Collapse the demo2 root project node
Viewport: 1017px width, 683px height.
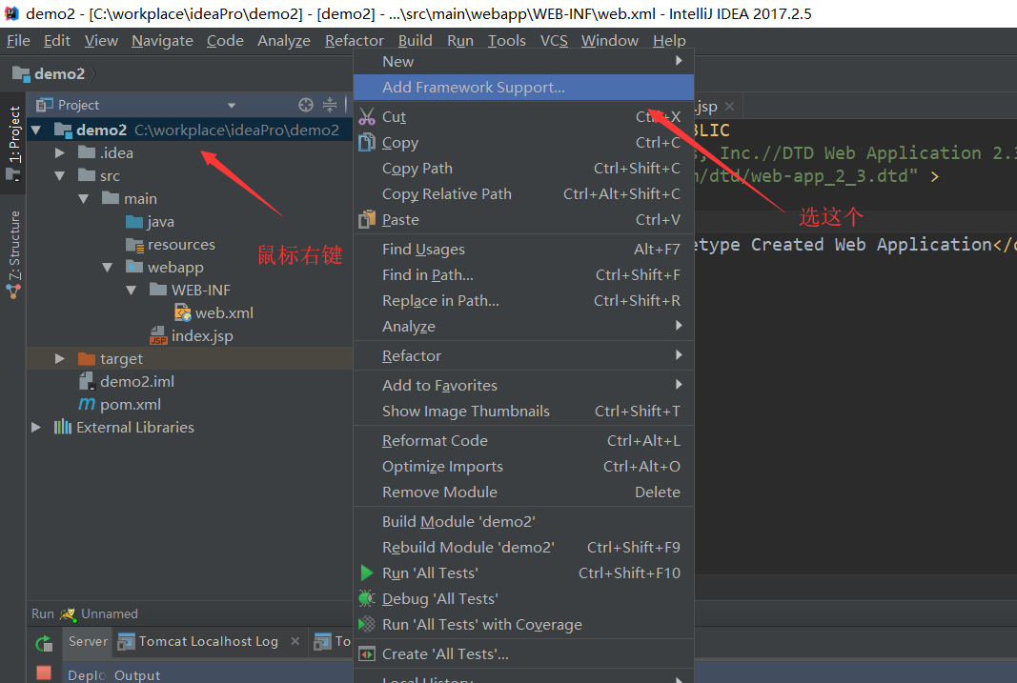pyautogui.click(x=36, y=131)
